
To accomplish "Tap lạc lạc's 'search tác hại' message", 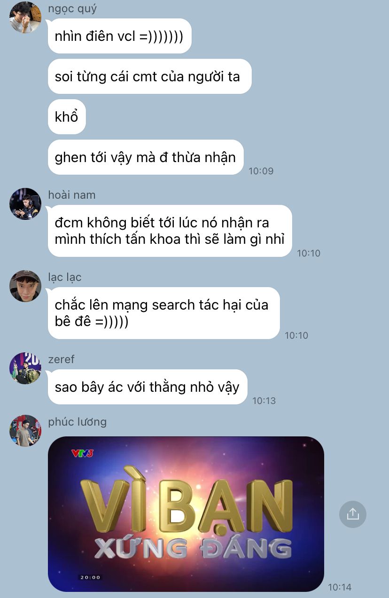I will click(x=164, y=313).
